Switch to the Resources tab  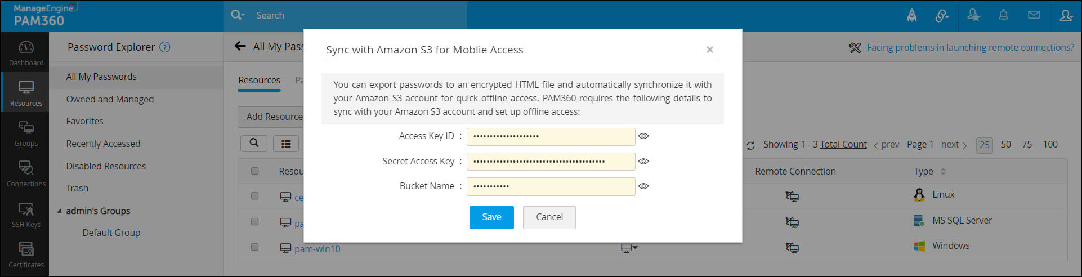click(x=259, y=81)
